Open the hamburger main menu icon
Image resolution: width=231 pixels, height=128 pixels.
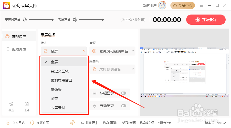202,5
